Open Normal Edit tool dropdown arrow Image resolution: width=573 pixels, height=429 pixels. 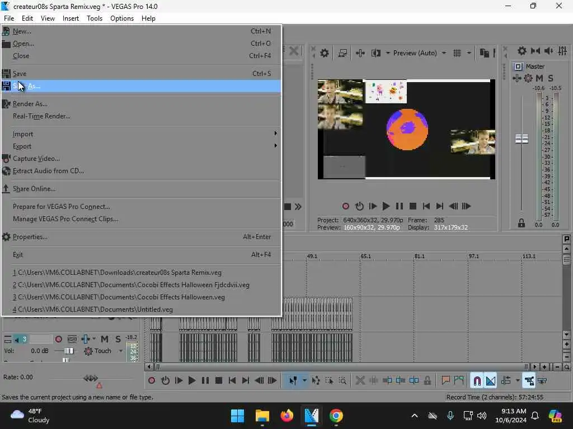[x=304, y=380]
